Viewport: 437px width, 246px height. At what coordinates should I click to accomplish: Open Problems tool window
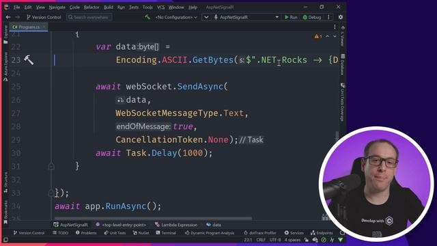(86, 232)
